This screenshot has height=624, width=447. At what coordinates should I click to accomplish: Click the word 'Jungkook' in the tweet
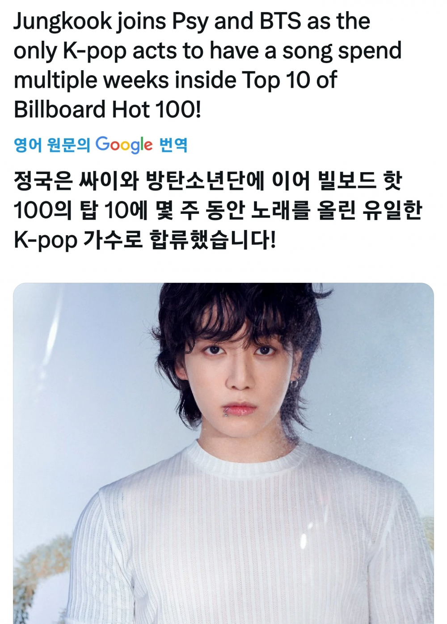click(63, 21)
